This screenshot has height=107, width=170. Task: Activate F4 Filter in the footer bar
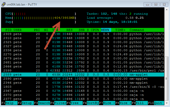pos(60,103)
